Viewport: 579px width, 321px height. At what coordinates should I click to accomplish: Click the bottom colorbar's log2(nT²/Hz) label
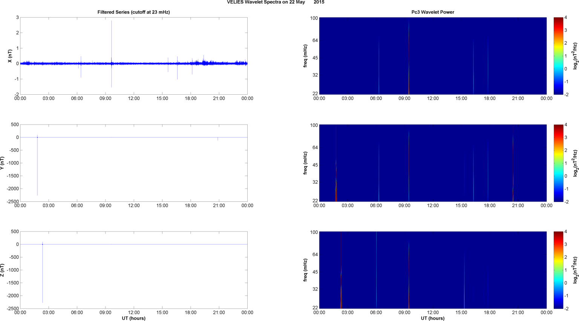coord(575,270)
